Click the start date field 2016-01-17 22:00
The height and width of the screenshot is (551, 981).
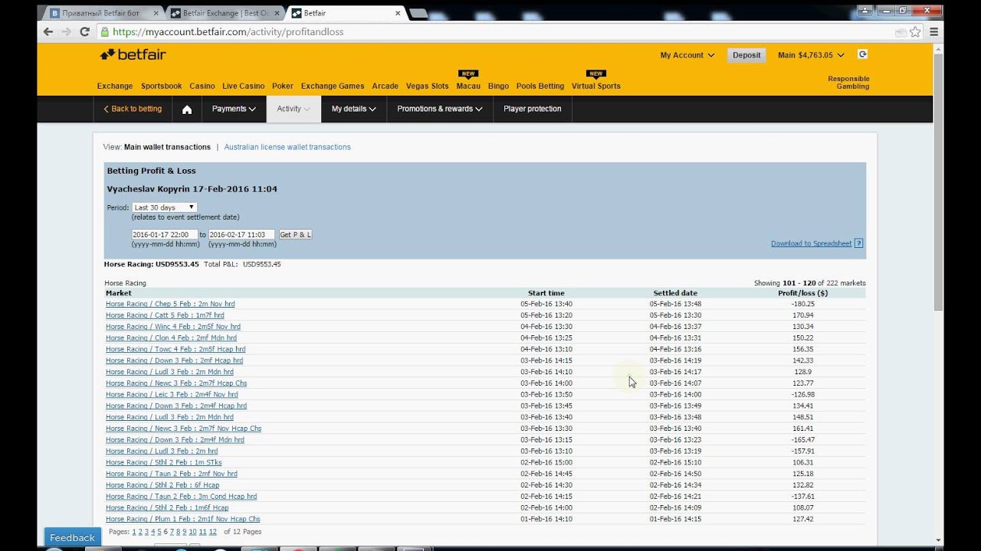click(165, 235)
